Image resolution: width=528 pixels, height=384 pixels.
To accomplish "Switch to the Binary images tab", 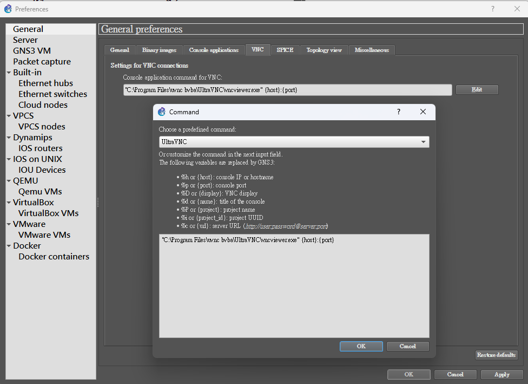I will (159, 50).
